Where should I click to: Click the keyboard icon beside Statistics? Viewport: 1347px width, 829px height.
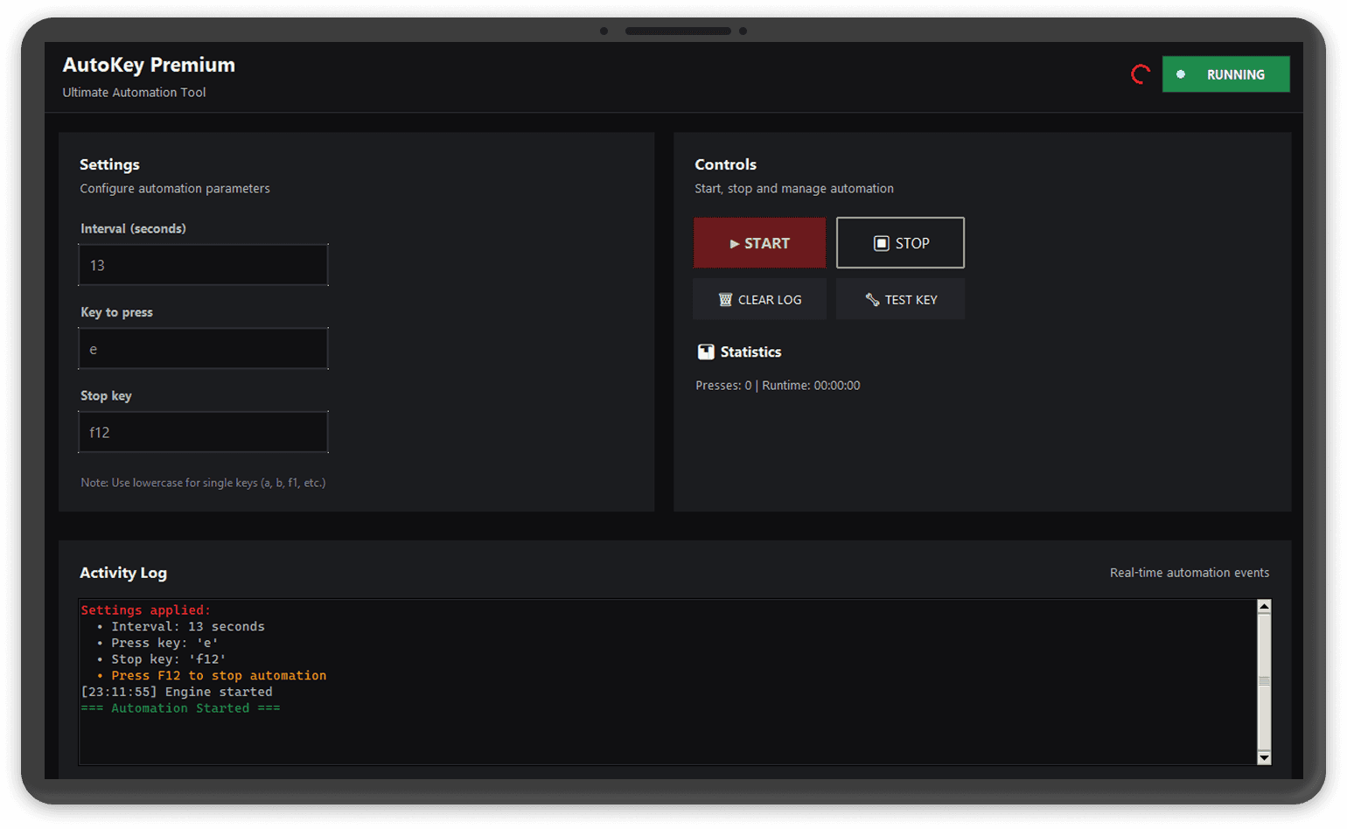(705, 352)
